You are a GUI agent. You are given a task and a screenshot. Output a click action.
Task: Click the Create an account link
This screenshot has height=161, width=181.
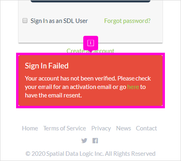click(90, 51)
